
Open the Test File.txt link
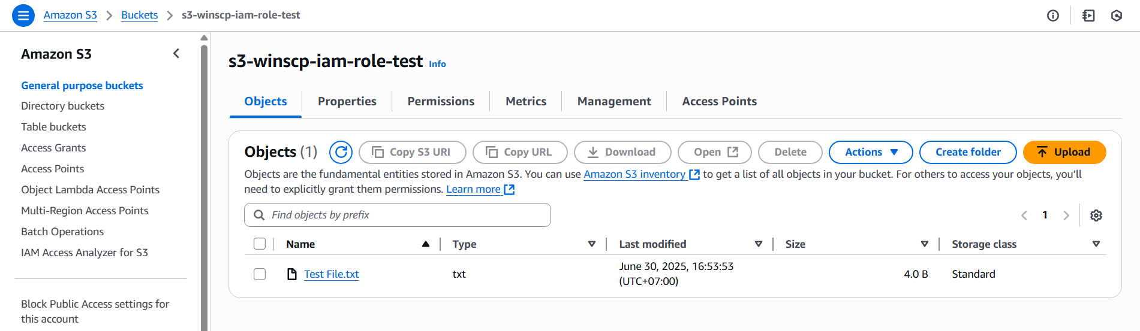(x=332, y=274)
